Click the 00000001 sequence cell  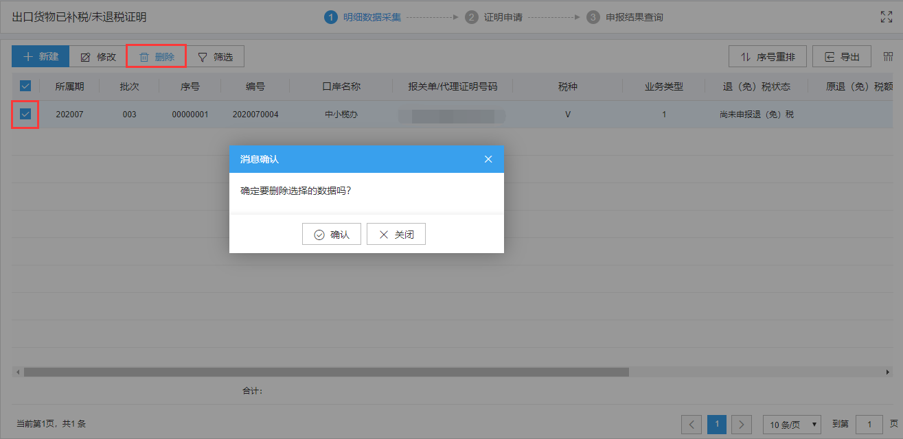pyautogui.click(x=190, y=115)
